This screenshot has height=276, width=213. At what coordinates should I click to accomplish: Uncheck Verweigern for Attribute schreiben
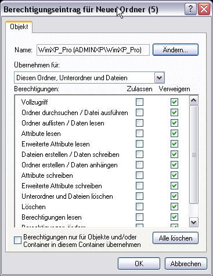174,175
